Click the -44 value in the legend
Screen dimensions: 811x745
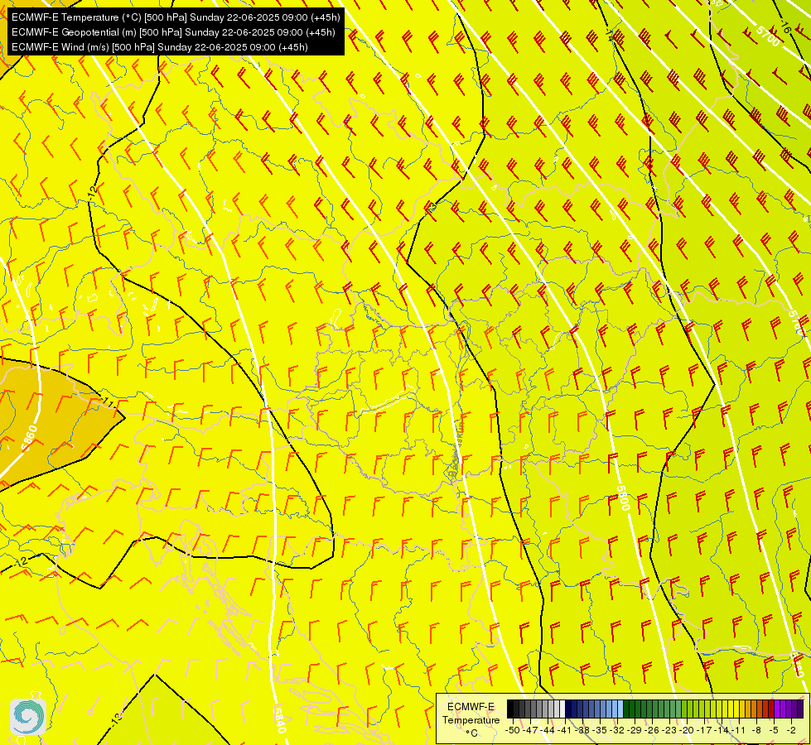(x=548, y=731)
